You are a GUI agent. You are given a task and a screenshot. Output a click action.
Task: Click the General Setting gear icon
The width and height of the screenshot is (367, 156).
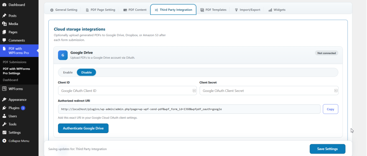pyautogui.click(x=52, y=10)
